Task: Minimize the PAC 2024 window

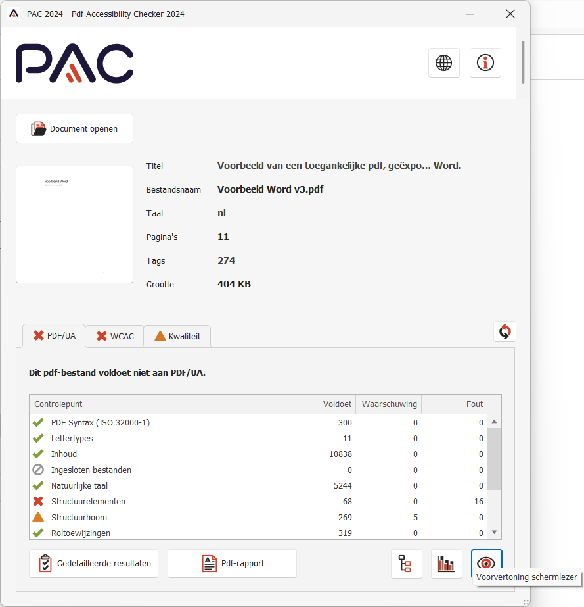Action: (x=470, y=14)
